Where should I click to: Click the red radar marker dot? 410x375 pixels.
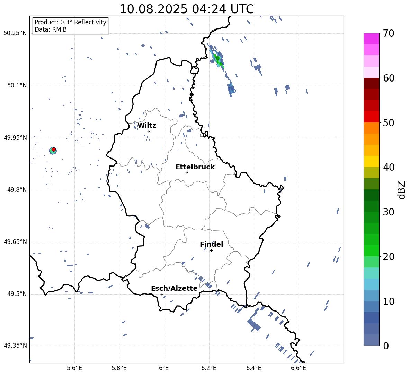[x=54, y=150]
